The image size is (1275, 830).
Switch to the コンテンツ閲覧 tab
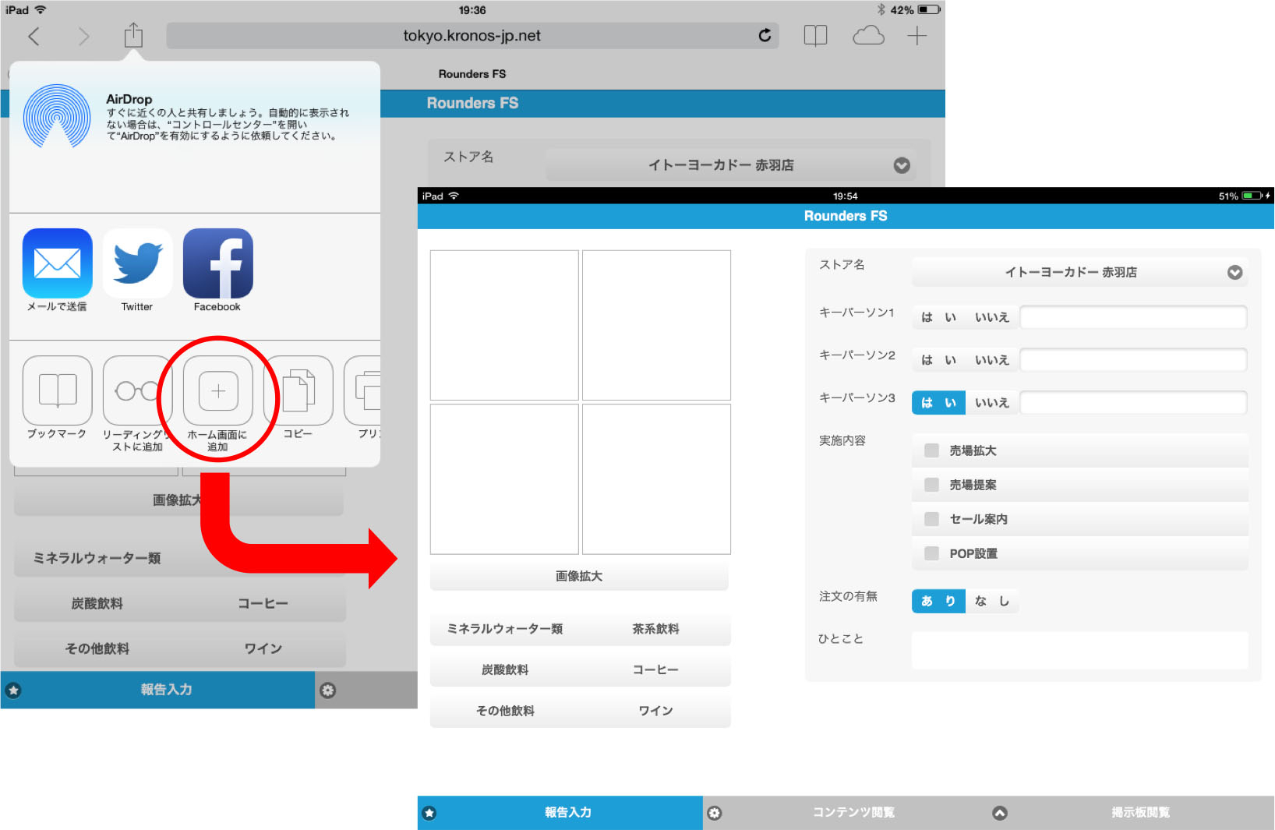(853, 813)
